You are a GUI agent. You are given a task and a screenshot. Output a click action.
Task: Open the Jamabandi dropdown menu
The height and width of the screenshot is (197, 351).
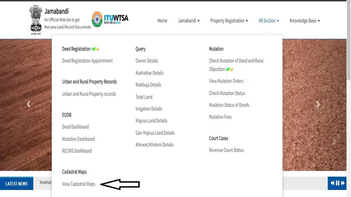click(189, 21)
